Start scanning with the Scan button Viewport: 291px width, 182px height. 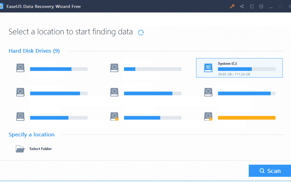pyautogui.click(x=270, y=171)
